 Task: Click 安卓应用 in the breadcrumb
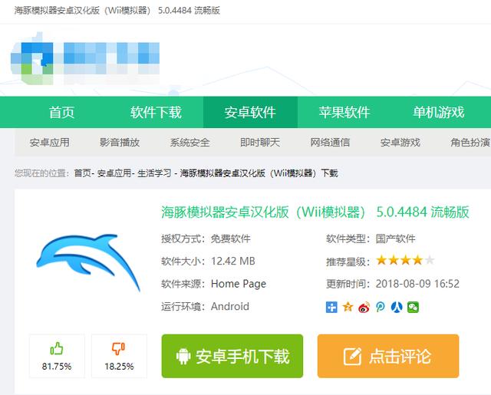pos(114,173)
